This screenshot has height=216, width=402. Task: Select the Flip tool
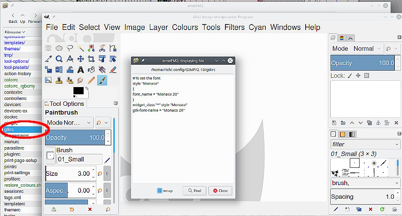click(59, 69)
